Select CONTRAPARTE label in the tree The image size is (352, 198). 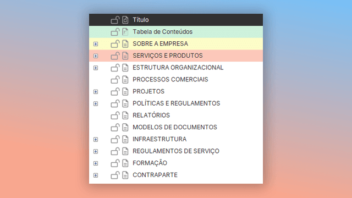155,175
